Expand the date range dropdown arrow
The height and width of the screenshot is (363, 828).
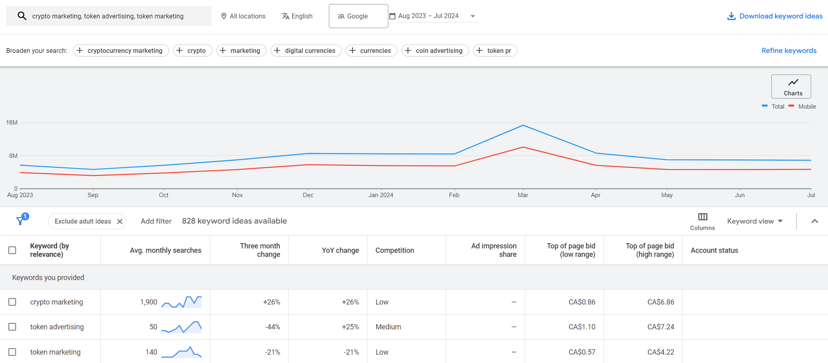(x=473, y=16)
